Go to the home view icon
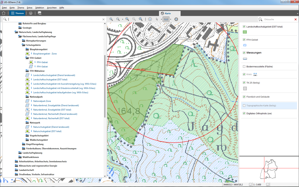 pyautogui.click(x=3, y=13)
